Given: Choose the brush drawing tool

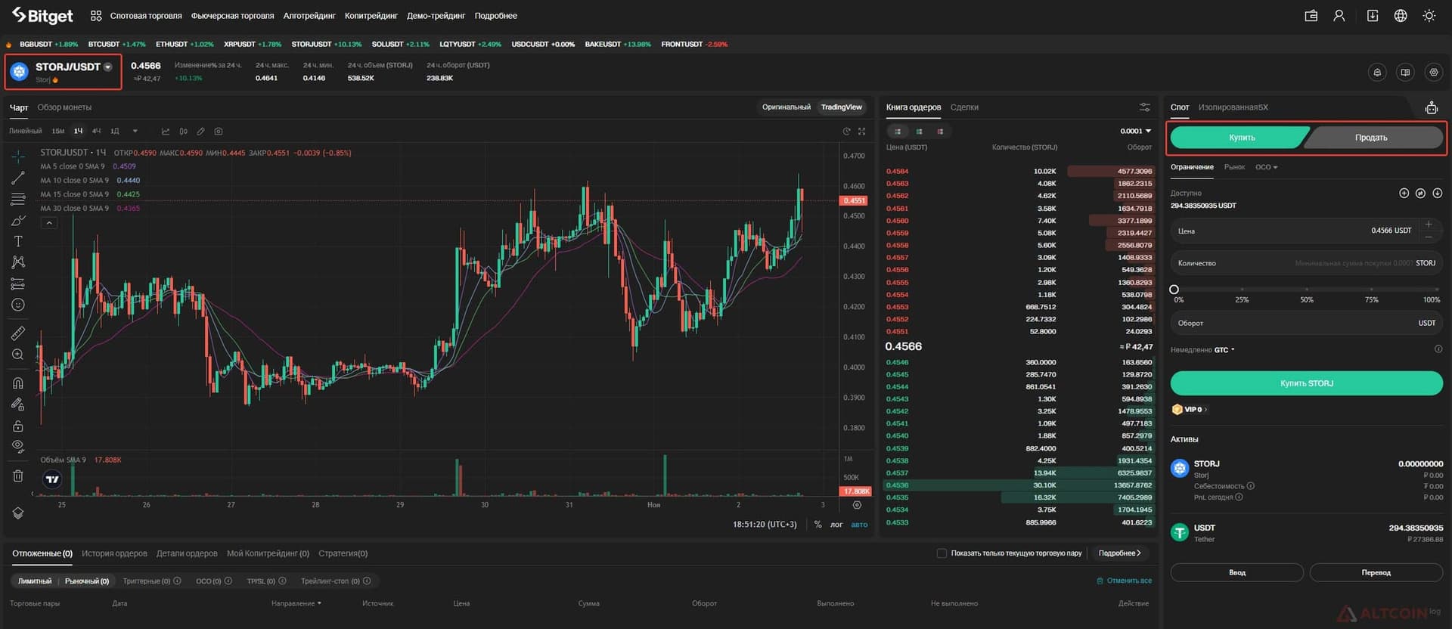Looking at the screenshot, I should point(18,221).
